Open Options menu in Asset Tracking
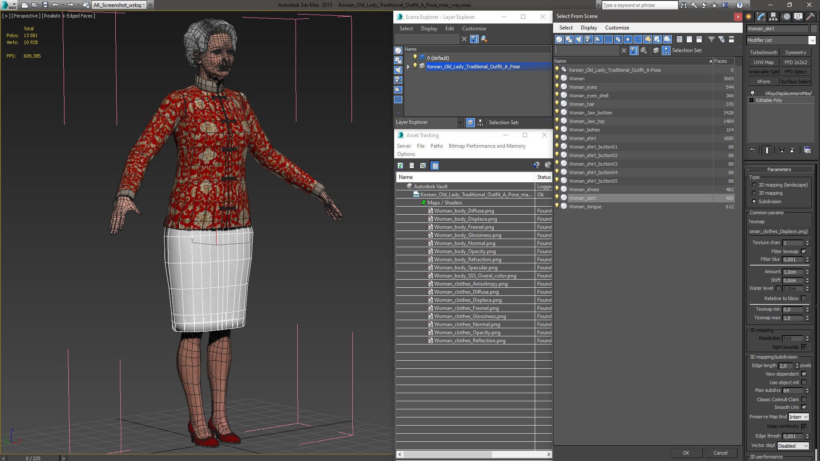The image size is (820, 461). tap(406, 154)
